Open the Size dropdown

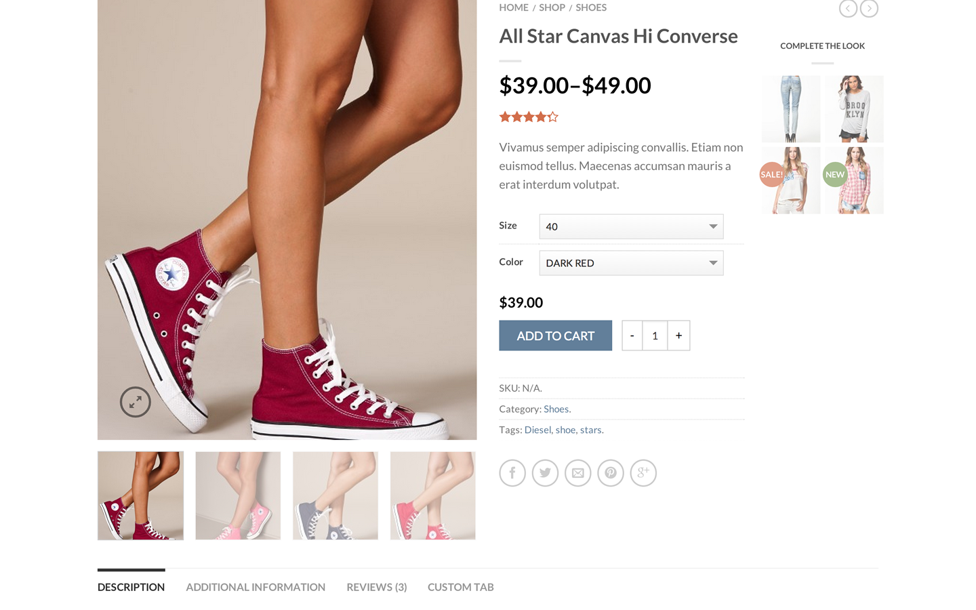coord(631,226)
